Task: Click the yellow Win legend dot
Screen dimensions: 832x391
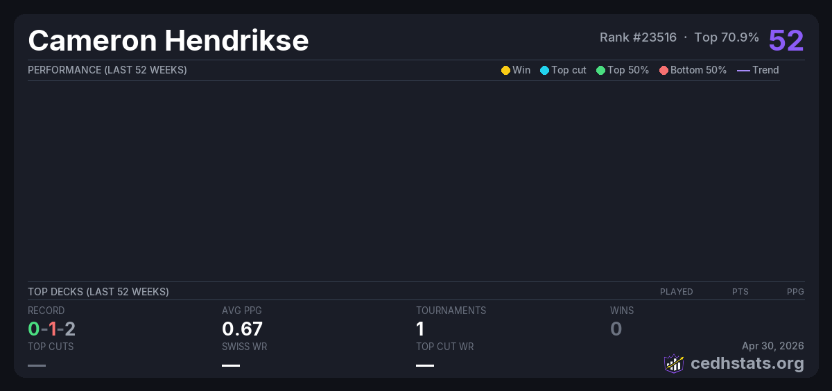Action: pyautogui.click(x=505, y=70)
